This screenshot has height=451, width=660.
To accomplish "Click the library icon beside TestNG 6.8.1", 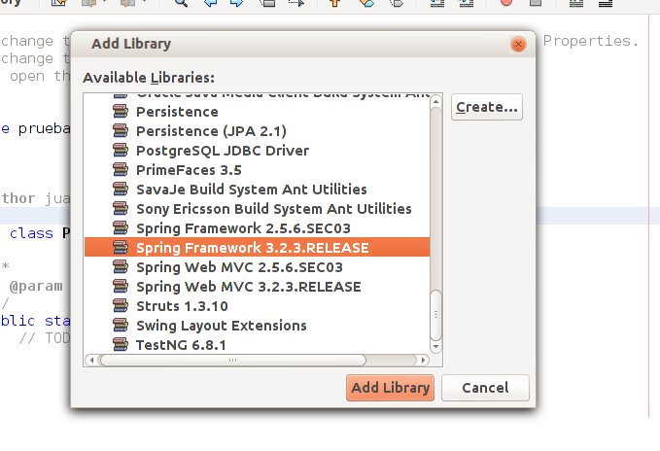I will (121, 344).
